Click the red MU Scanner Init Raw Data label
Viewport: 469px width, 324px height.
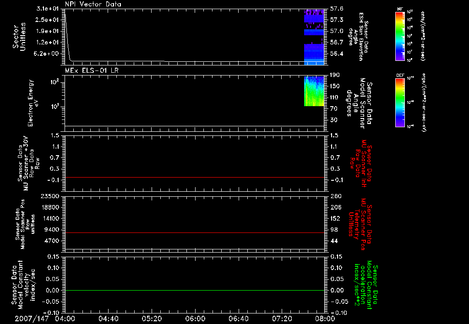[361, 163]
